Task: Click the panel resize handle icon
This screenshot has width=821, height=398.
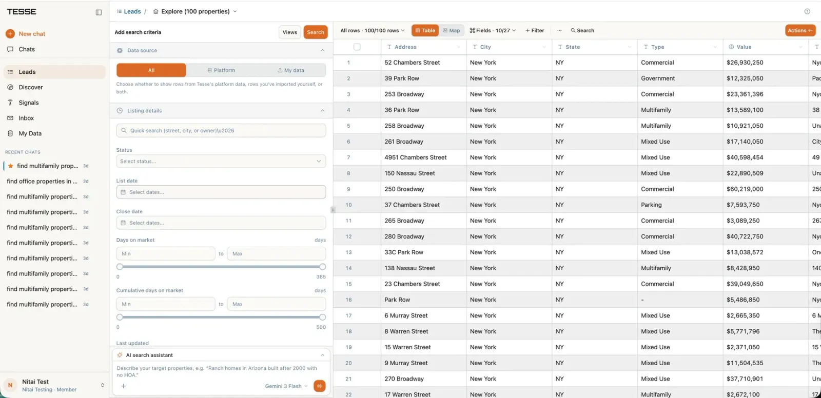Action: (x=333, y=210)
